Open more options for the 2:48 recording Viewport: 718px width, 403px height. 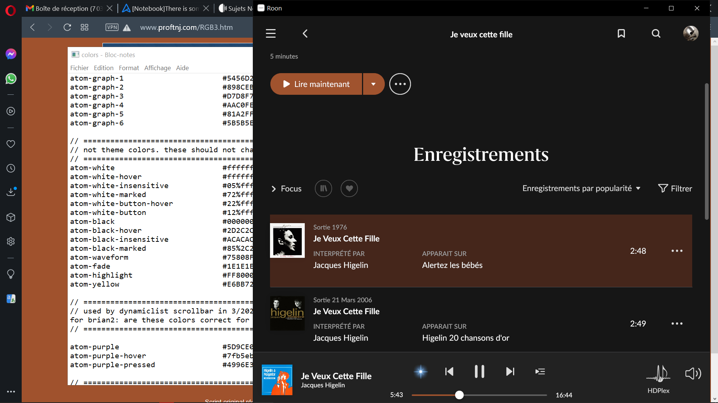click(677, 251)
